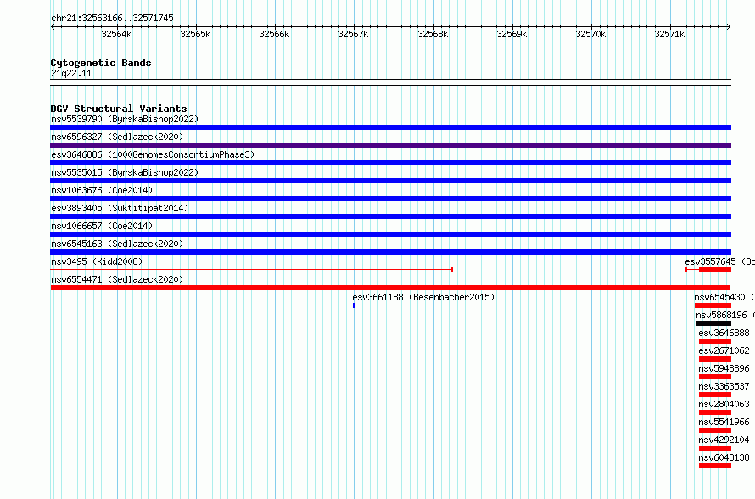This screenshot has height=499, width=755.
Task: Select the esv3893405 (Suktitipat2014) label
Action: [x=120, y=208]
